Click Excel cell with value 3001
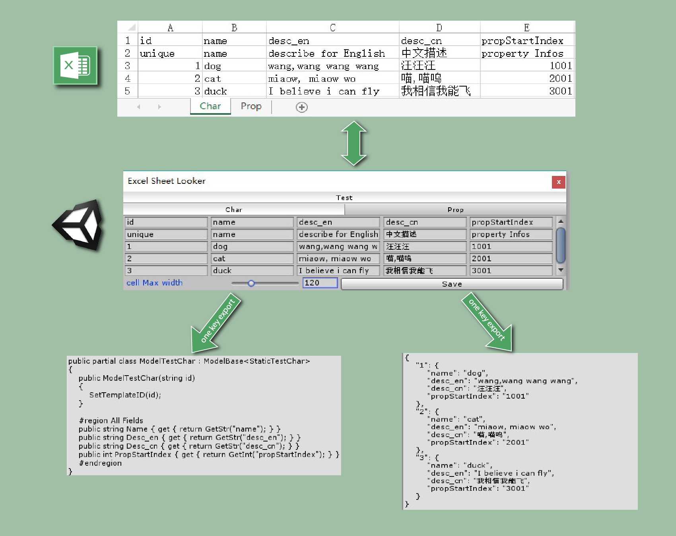 click(x=527, y=91)
